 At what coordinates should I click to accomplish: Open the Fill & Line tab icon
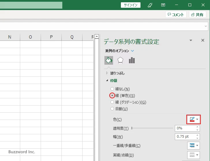click(109, 60)
